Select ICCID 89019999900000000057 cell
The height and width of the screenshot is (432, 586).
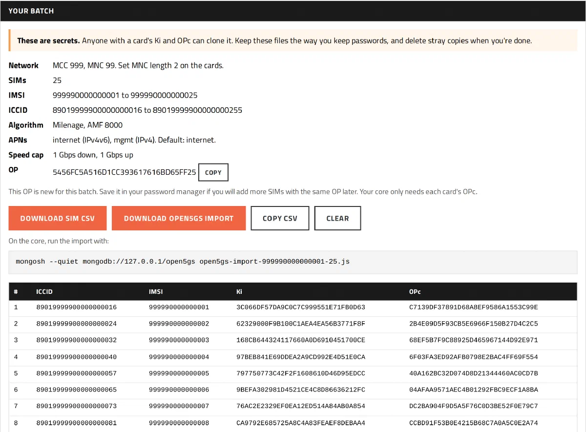(x=76, y=373)
